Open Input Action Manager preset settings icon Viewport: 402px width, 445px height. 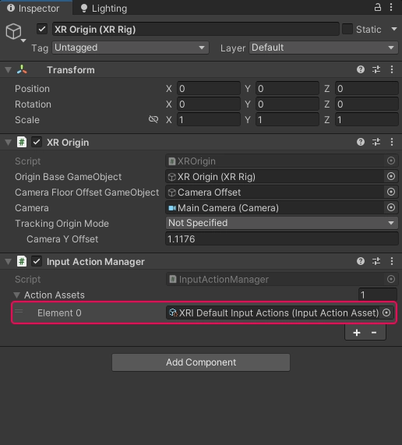coord(376,261)
